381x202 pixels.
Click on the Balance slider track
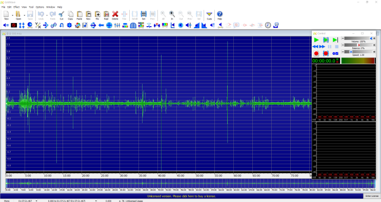(x=358, y=45)
